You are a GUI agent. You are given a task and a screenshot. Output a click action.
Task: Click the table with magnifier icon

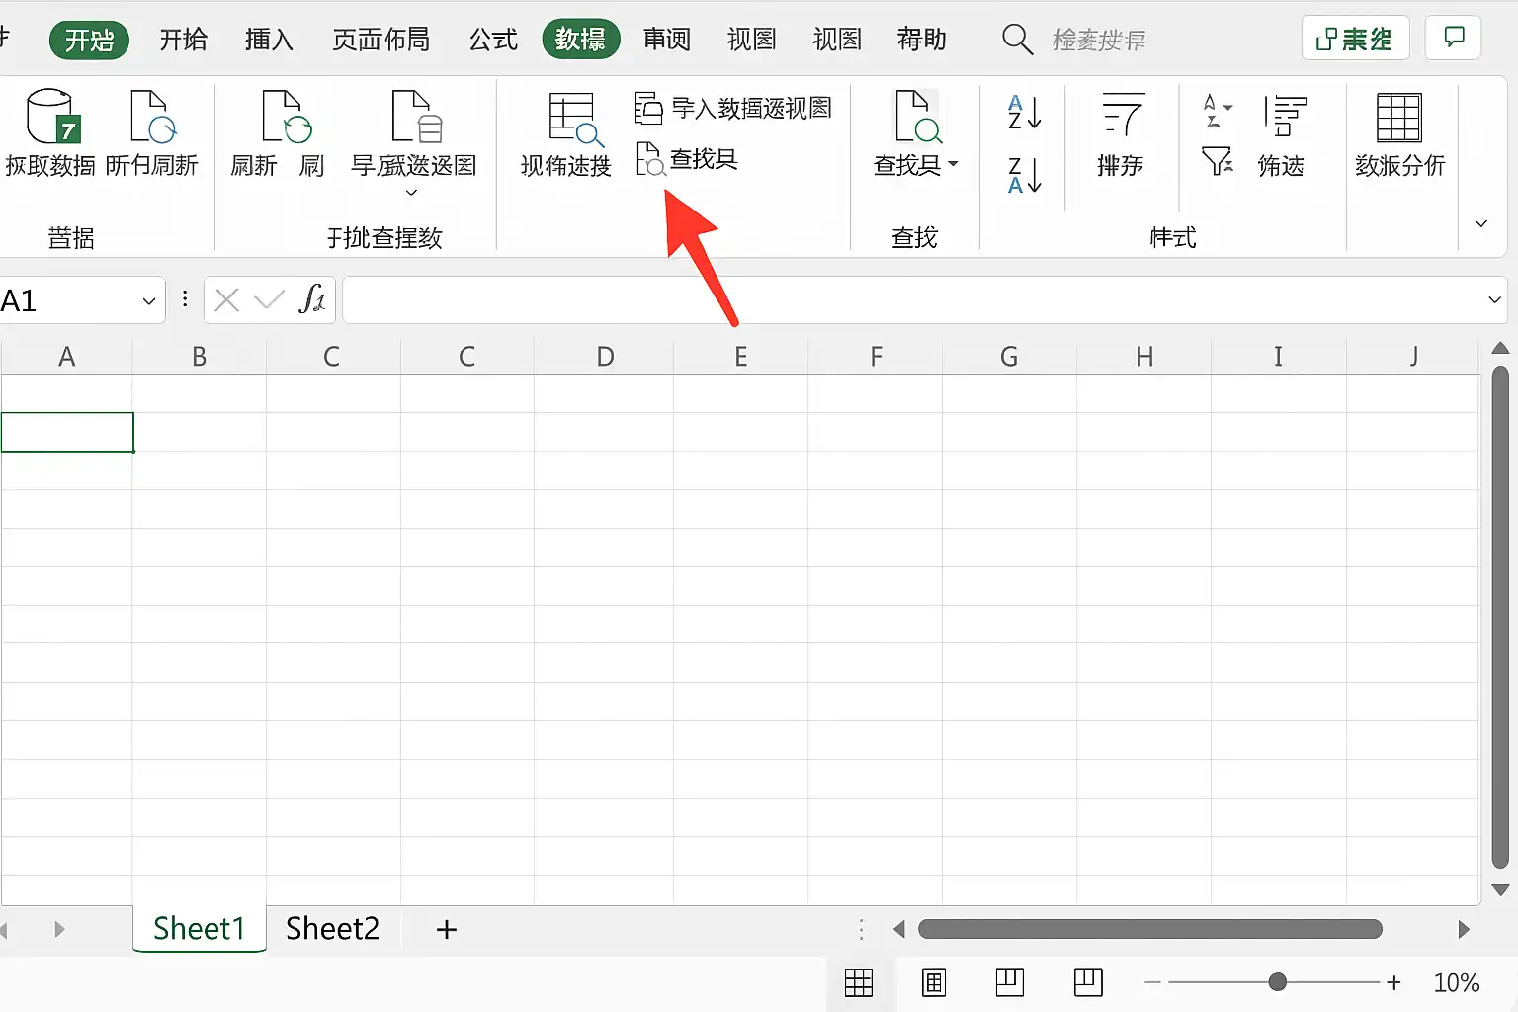click(x=574, y=120)
